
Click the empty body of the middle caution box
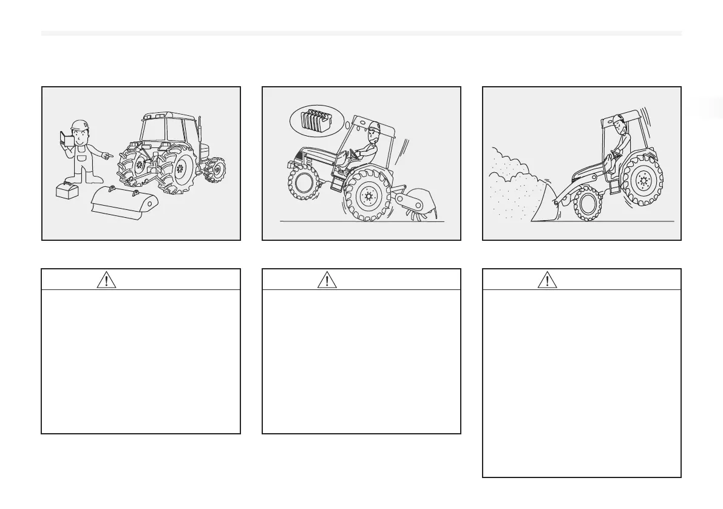(362, 362)
